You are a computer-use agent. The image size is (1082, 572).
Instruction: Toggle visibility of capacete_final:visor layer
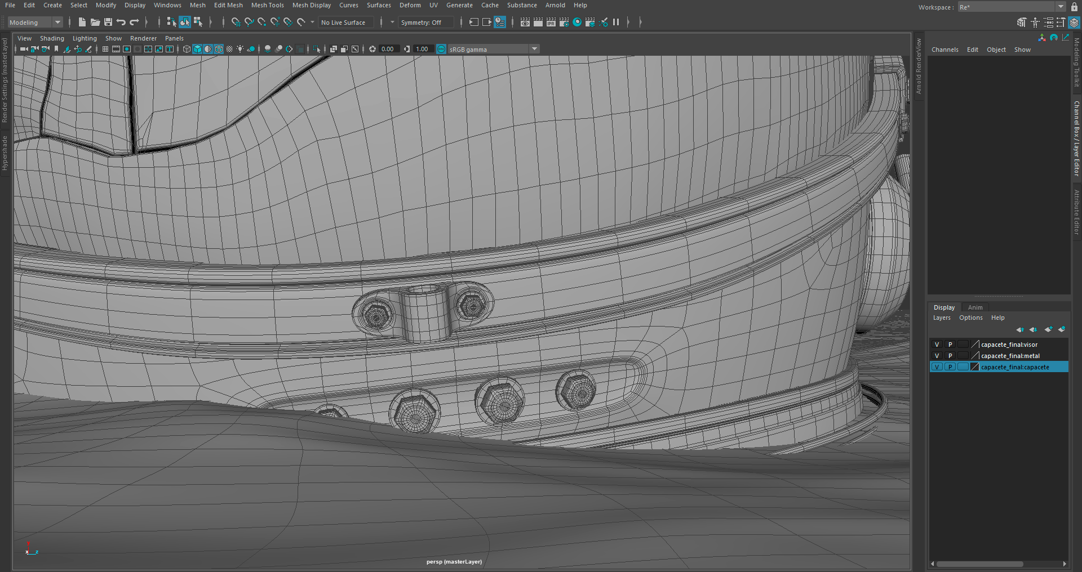tap(937, 345)
